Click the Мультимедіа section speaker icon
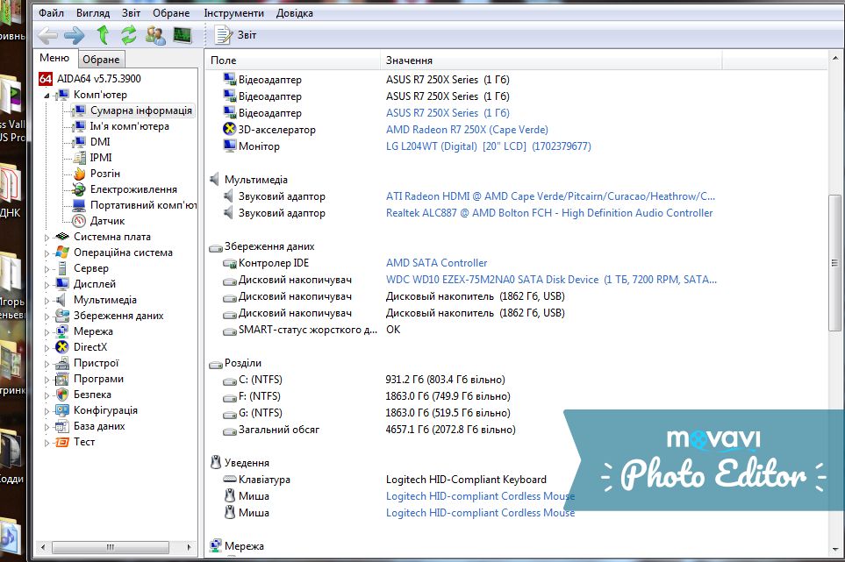845x562 pixels. pyautogui.click(x=215, y=179)
